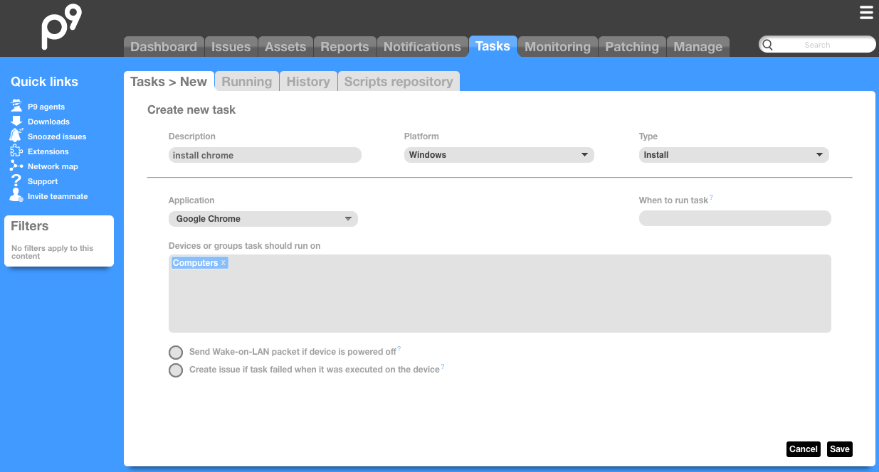Image resolution: width=879 pixels, height=472 pixels.
Task: Show help for When to run task
Action: pos(711,198)
